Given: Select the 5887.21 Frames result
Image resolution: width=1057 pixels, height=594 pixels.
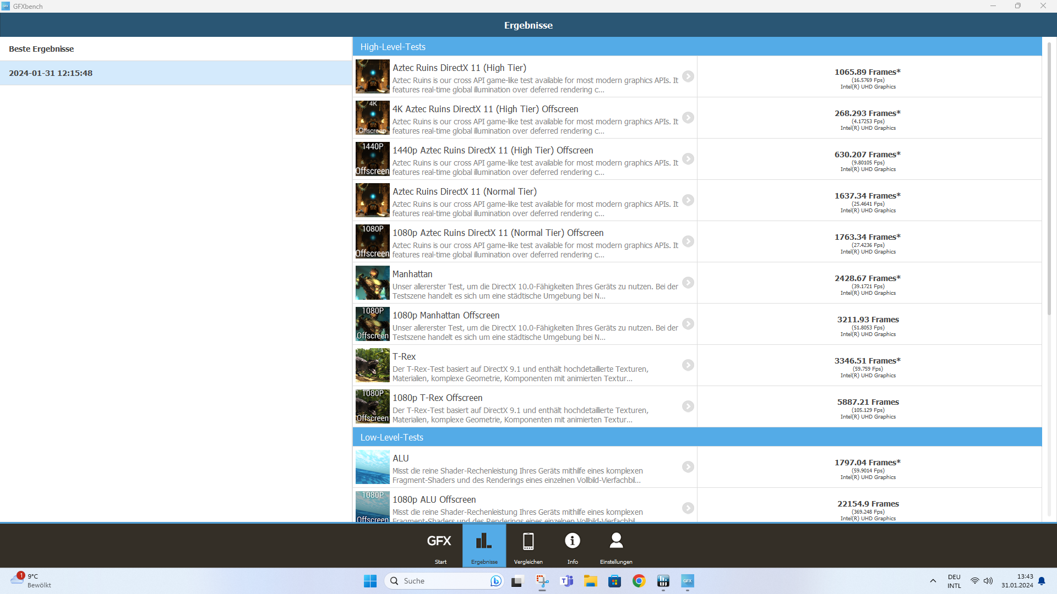Looking at the screenshot, I should click(x=868, y=402).
